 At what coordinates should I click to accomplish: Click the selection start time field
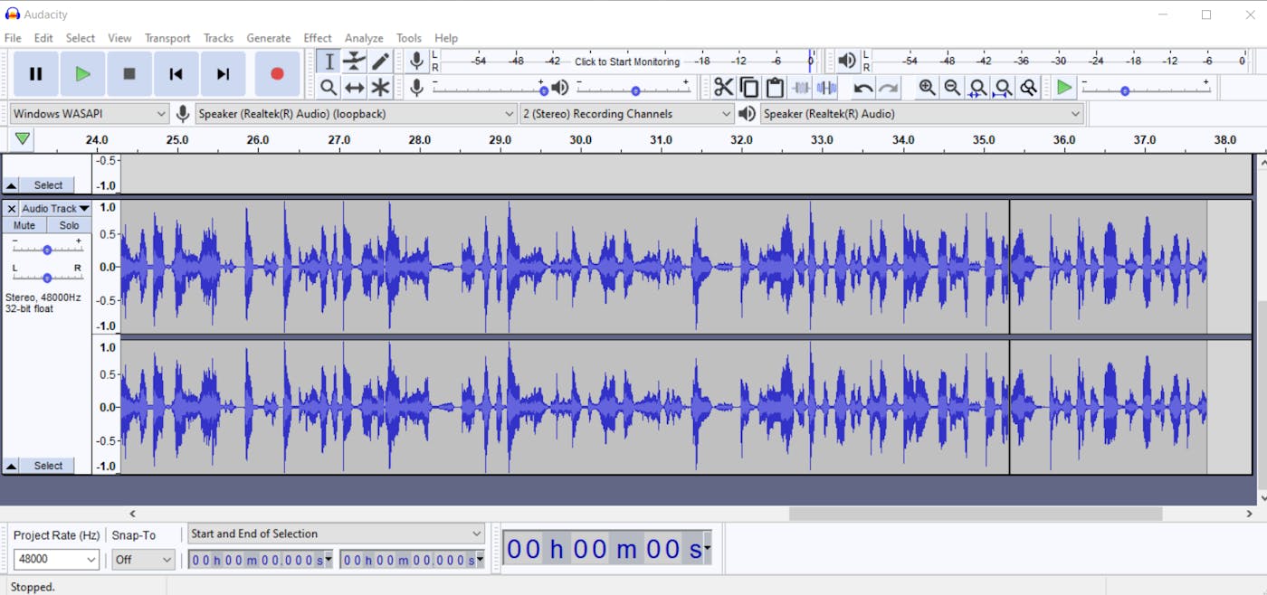261,560
